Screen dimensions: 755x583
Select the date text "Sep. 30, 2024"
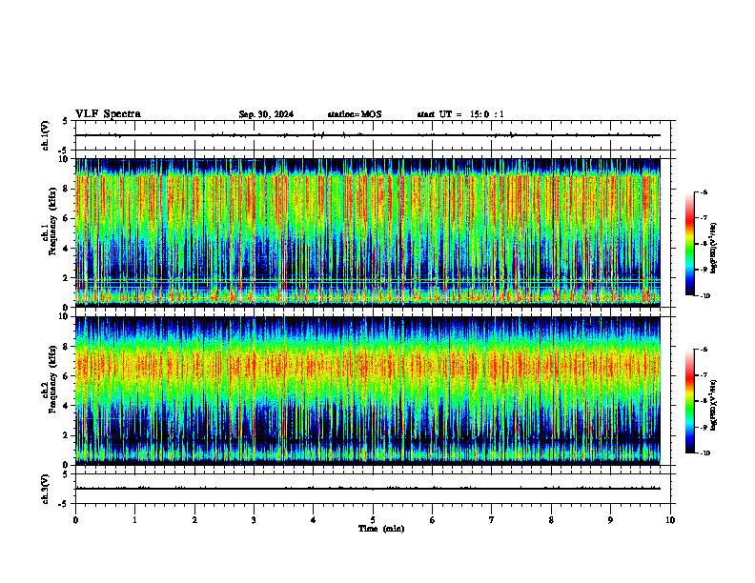point(266,114)
